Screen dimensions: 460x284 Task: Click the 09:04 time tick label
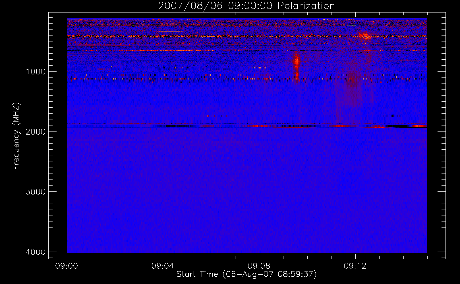[x=163, y=266]
